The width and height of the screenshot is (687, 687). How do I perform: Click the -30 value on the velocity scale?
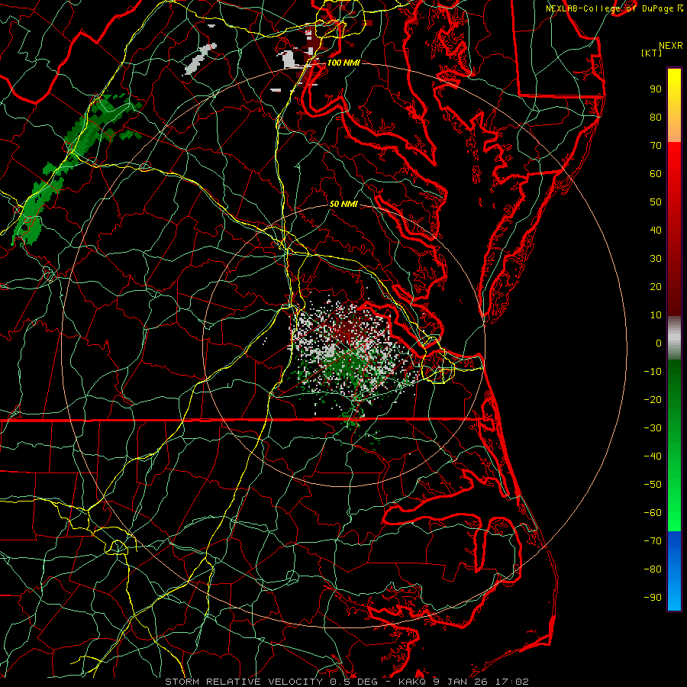[x=653, y=428]
